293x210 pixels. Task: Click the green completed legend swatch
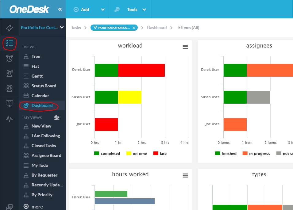click(97, 153)
